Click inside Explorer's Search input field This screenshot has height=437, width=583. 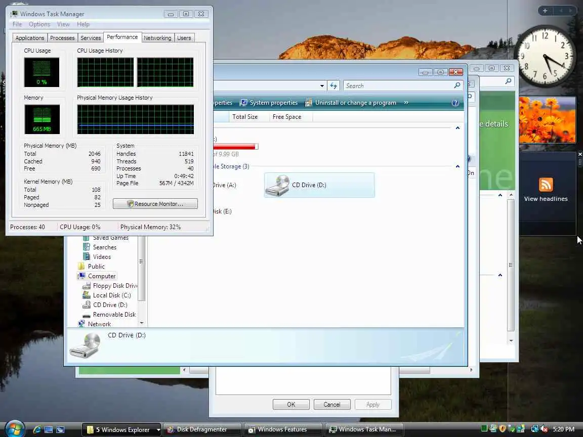point(398,86)
